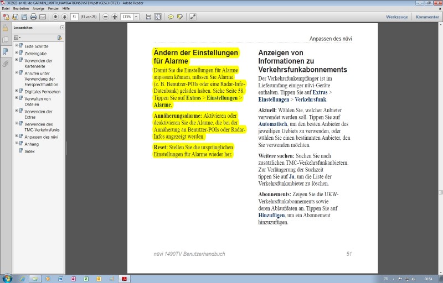Open the 'Anzeige' menu

coord(38,9)
